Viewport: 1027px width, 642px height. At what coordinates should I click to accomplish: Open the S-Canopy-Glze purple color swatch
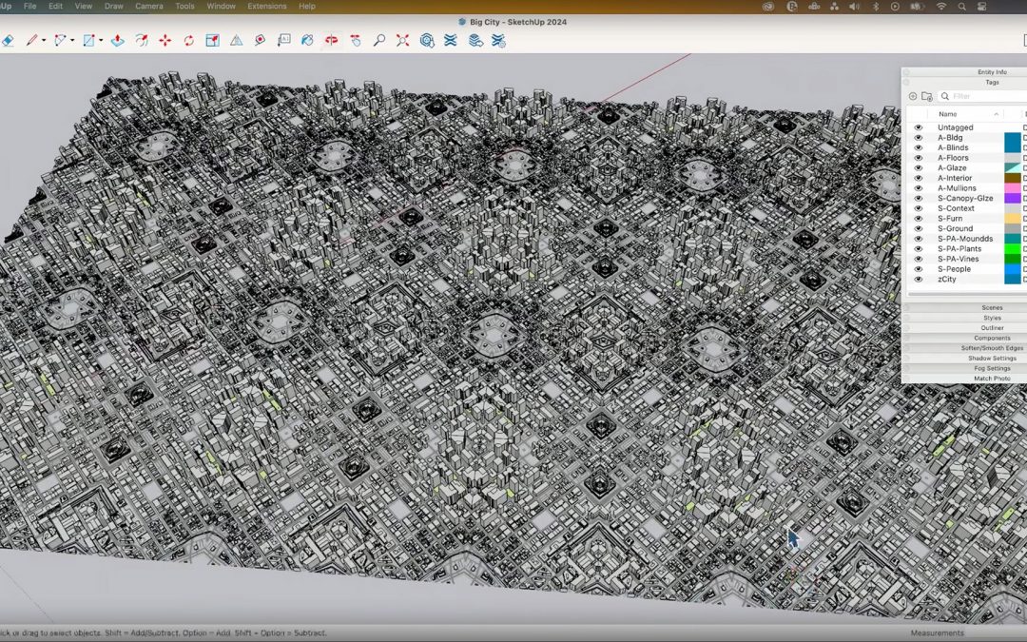pos(1013,199)
